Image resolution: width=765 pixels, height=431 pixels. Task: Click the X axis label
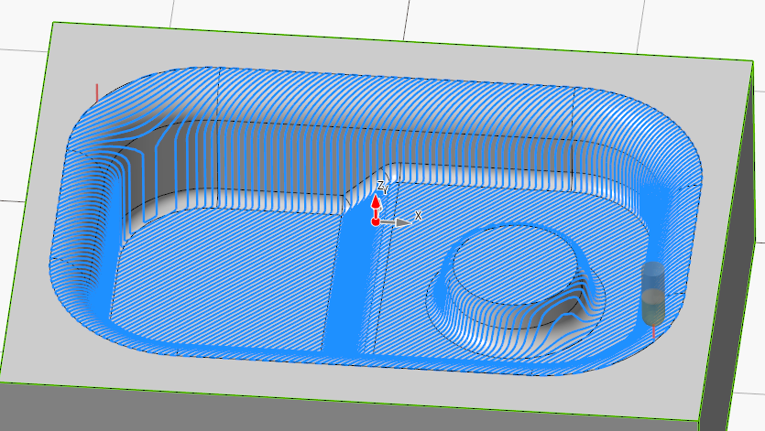419,216
